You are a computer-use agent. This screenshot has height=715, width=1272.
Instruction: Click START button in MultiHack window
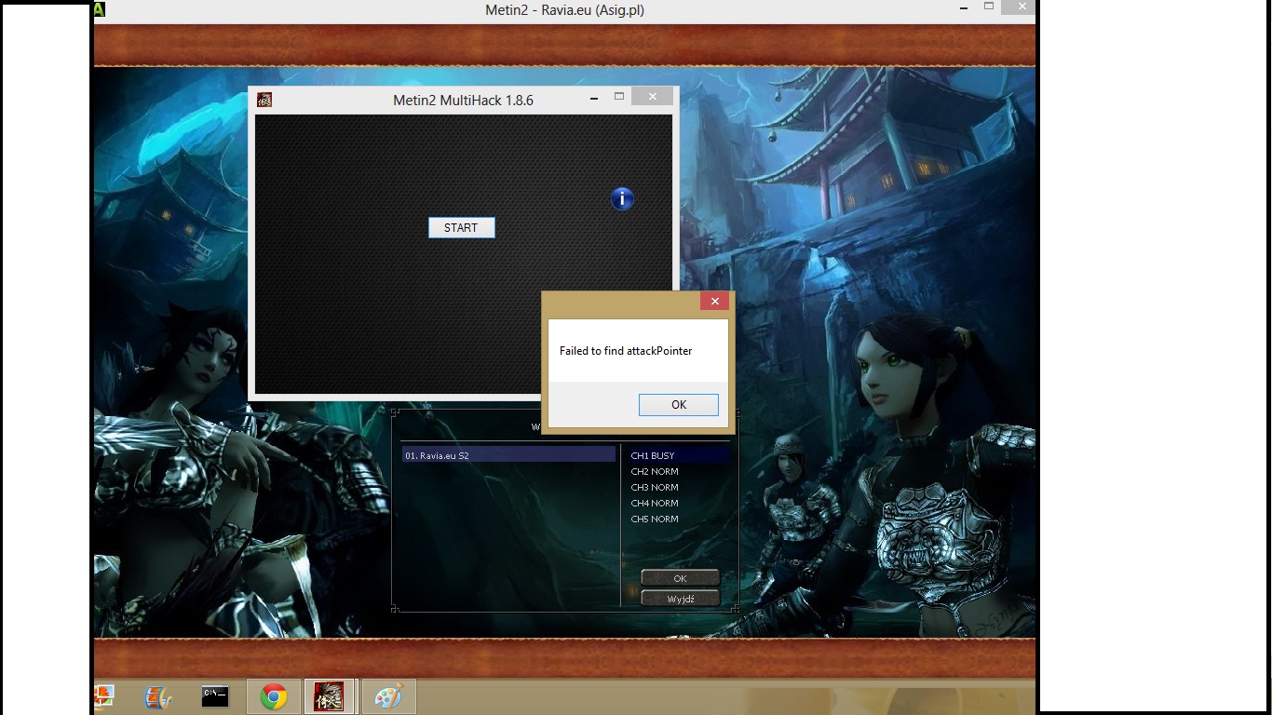click(x=461, y=227)
